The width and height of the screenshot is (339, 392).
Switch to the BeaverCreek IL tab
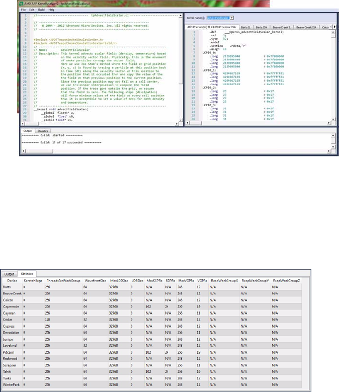point(282,27)
